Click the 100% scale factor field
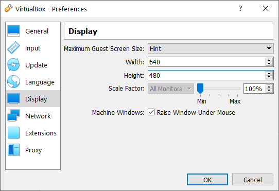279x191 pixels. (x=255, y=89)
